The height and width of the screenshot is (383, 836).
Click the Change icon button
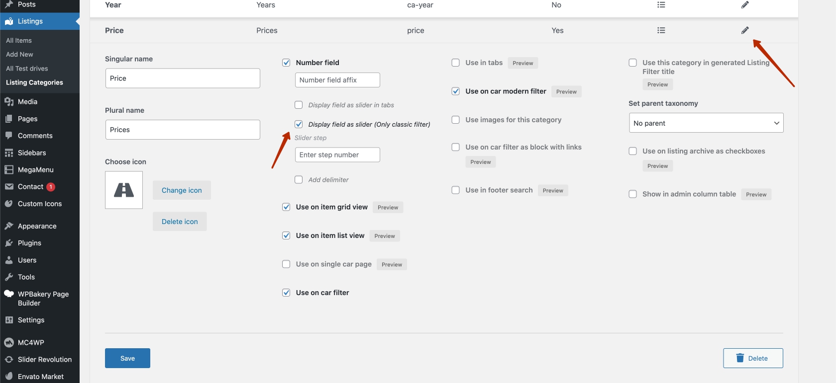[182, 190]
